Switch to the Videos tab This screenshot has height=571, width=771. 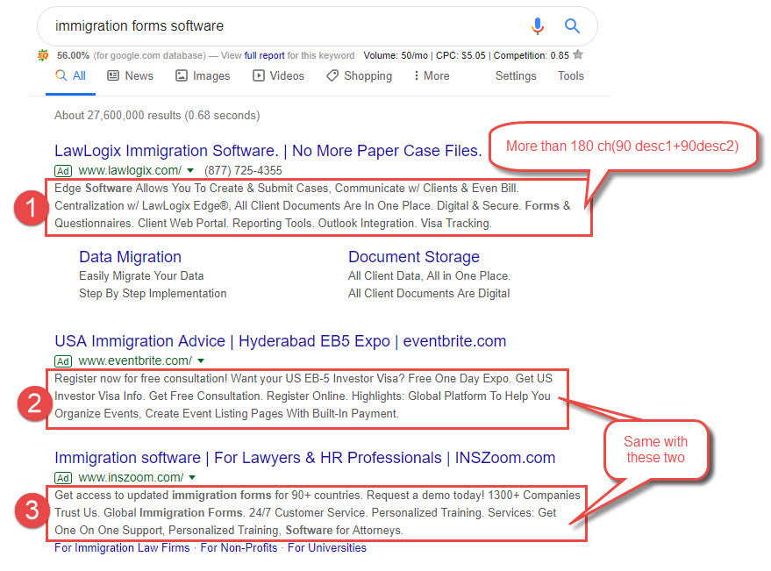point(278,75)
